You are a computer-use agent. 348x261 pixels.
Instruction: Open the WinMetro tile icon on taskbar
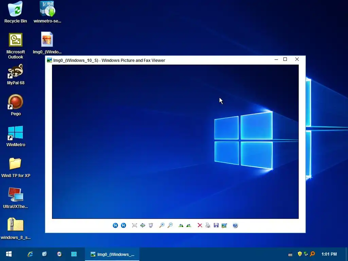(74, 254)
